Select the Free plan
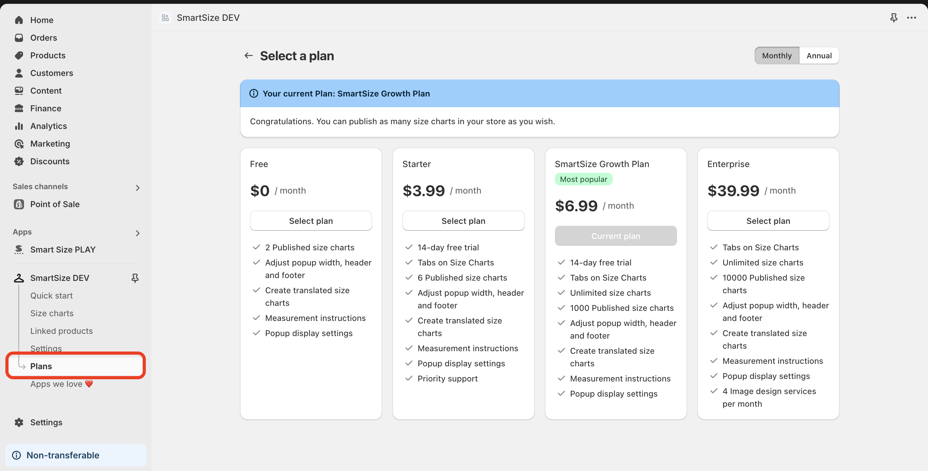Viewport: 928px width, 471px height. click(x=311, y=221)
